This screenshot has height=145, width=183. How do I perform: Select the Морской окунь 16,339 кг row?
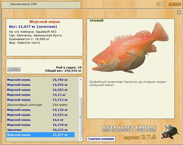(40, 125)
